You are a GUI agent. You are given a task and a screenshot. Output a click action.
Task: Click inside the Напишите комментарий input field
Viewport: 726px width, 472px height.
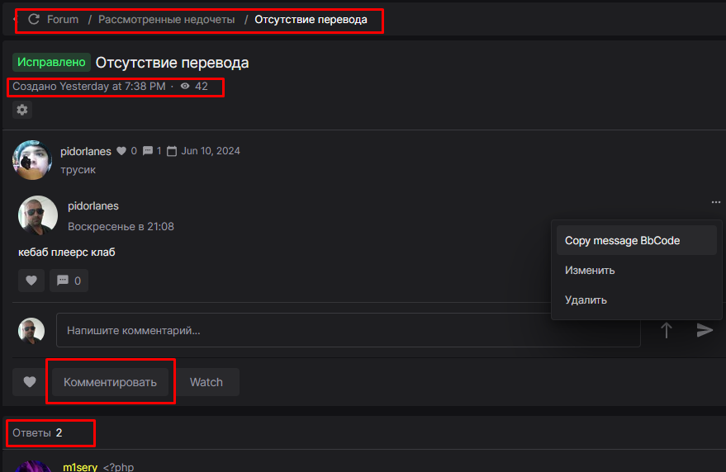point(347,330)
